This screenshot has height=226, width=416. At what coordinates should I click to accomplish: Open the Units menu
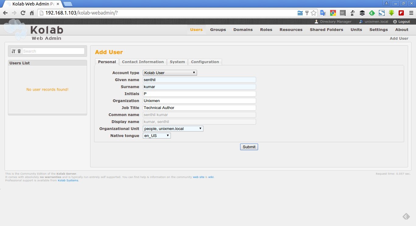pos(356,30)
